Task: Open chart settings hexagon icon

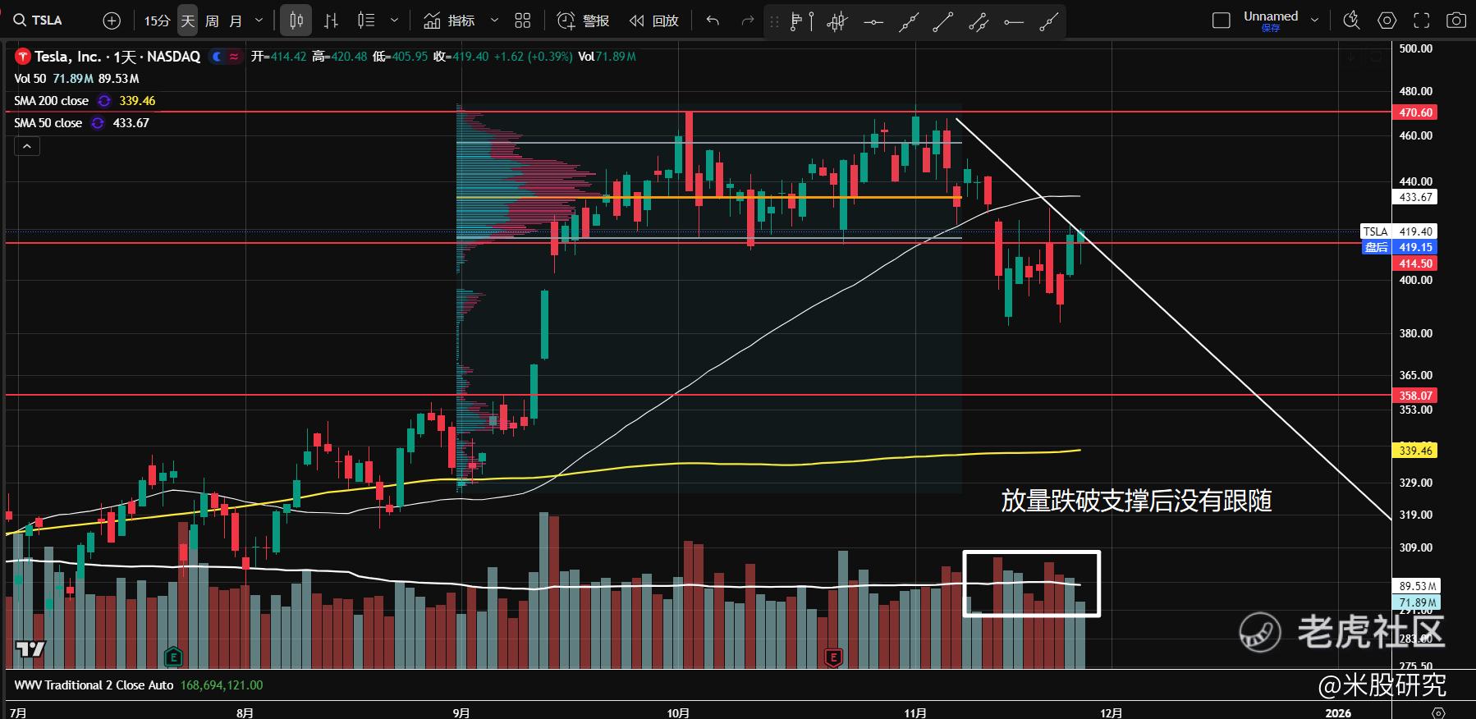Action: click(x=1387, y=21)
